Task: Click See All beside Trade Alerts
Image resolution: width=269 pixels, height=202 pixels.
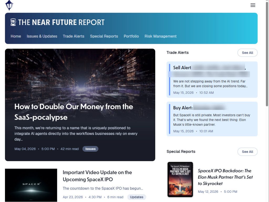Action: pyautogui.click(x=247, y=53)
